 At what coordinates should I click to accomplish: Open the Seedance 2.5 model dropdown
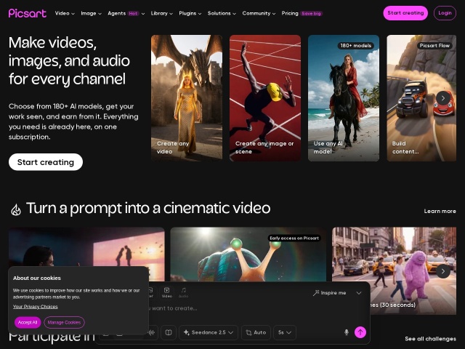[209, 332]
